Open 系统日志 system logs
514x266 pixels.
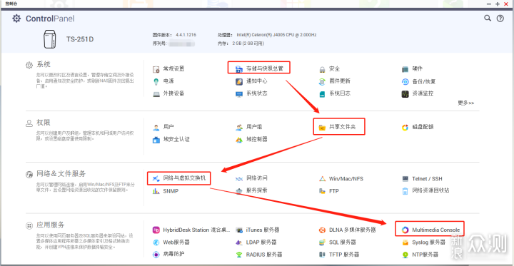click(x=334, y=93)
